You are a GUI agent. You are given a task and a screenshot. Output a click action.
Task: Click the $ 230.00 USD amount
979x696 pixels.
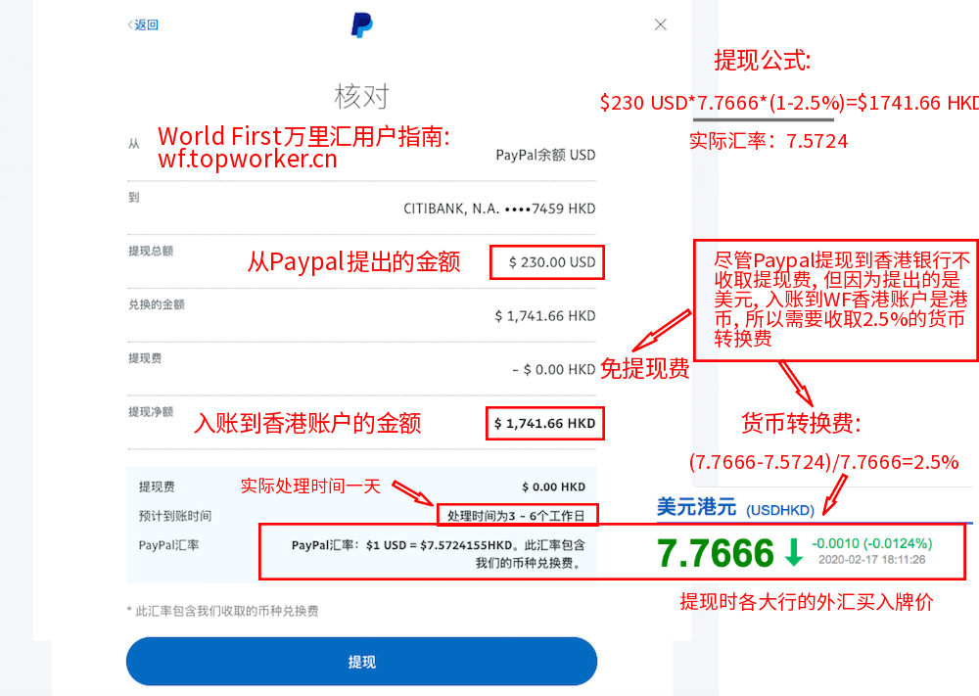click(x=552, y=262)
